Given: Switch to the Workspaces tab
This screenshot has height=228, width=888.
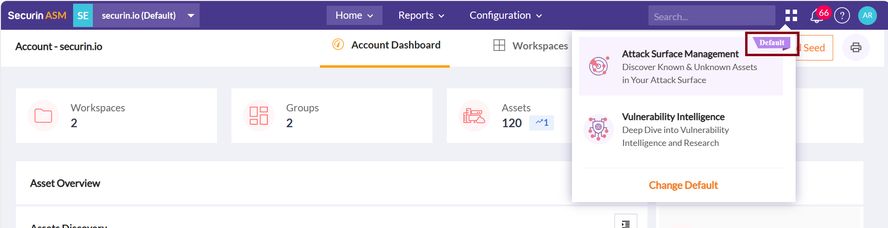Looking at the screenshot, I should [x=531, y=46].
